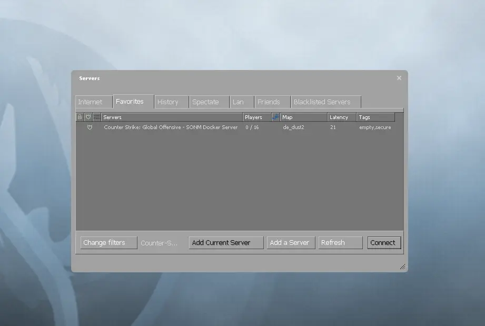
Task: Refresh the server list
Action: pyautogui.click(x=340, y=242)
